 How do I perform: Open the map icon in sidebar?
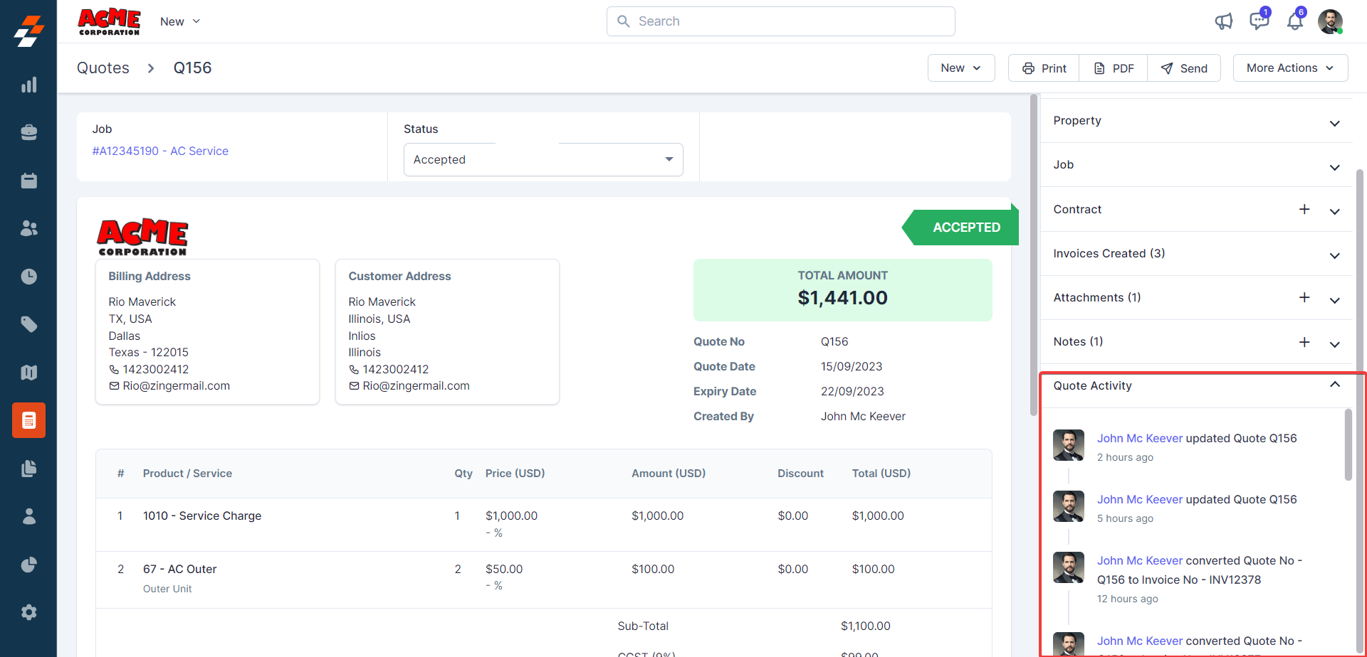(x=28, y=373)
